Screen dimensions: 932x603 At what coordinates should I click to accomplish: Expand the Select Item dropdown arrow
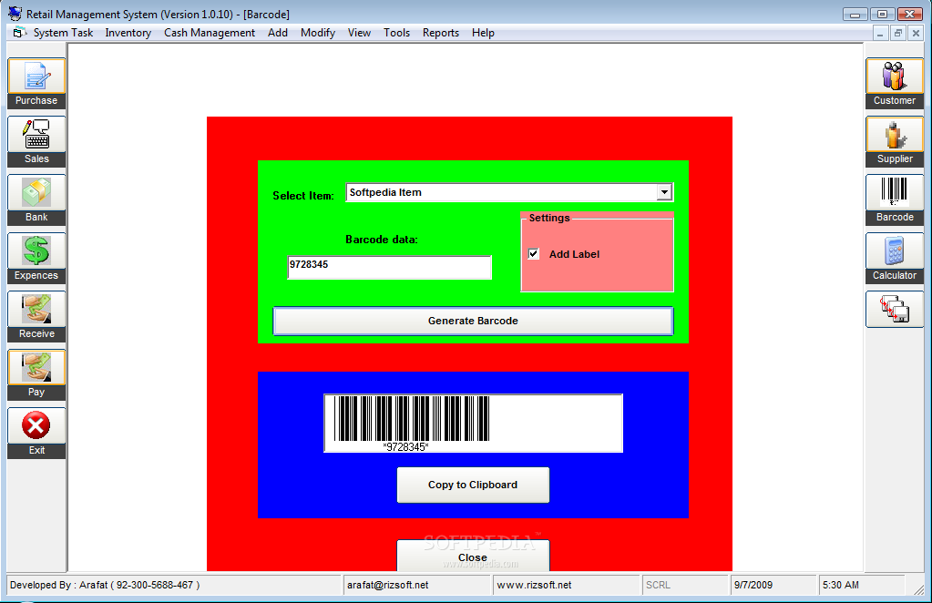664,192
